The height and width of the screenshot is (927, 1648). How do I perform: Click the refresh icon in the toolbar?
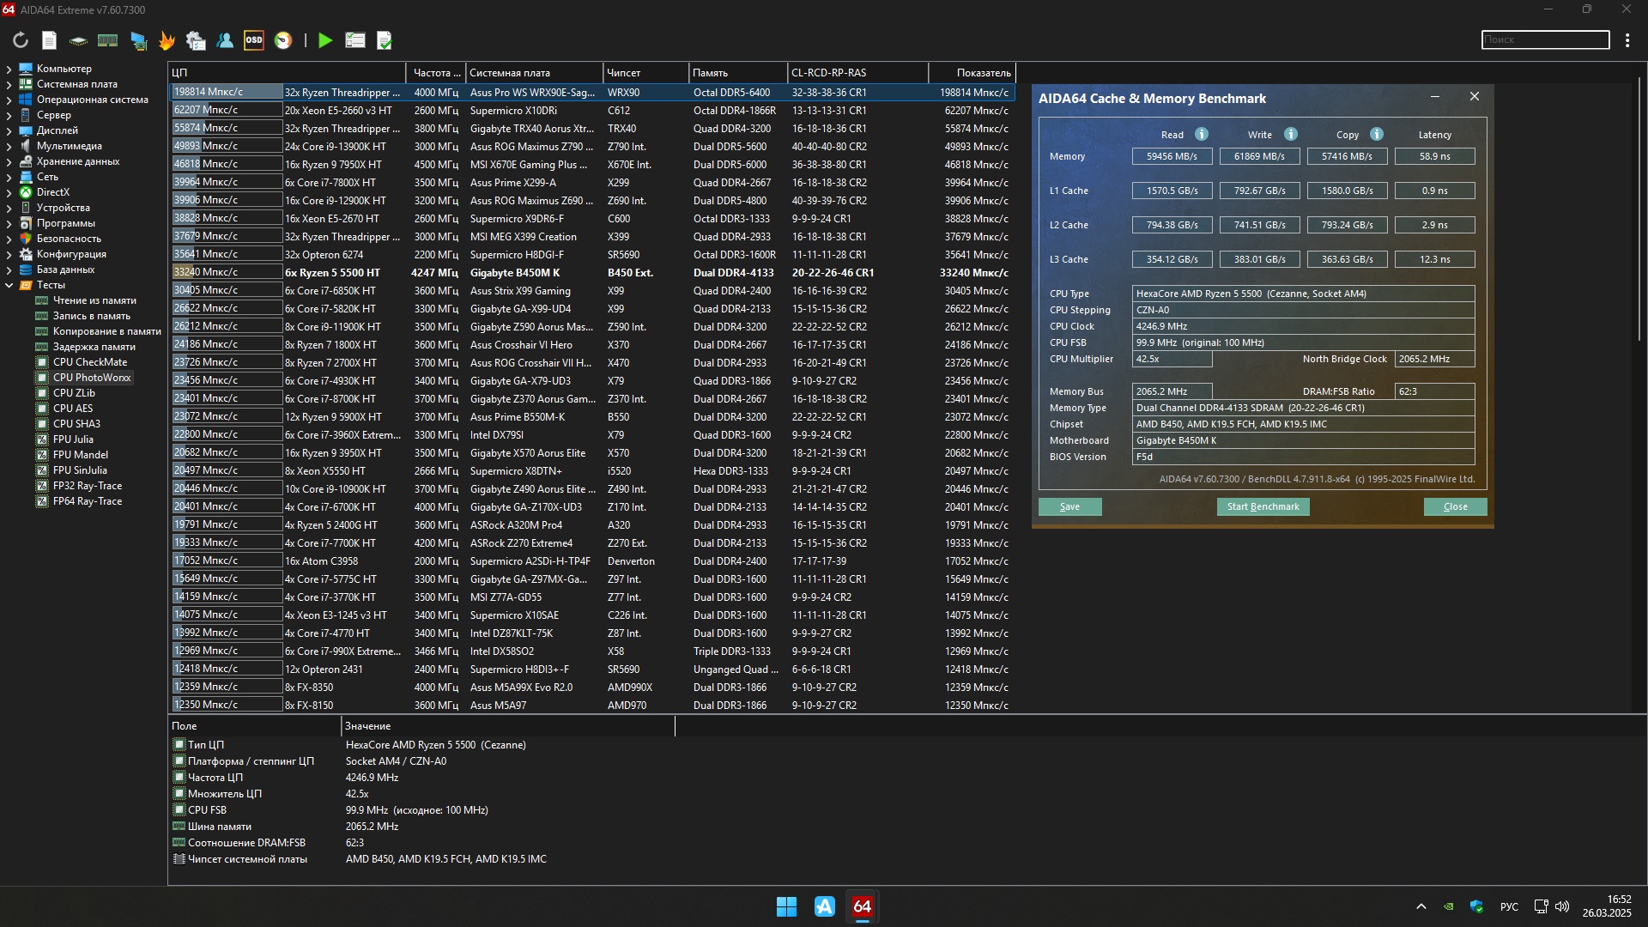[x=21, y=40]
